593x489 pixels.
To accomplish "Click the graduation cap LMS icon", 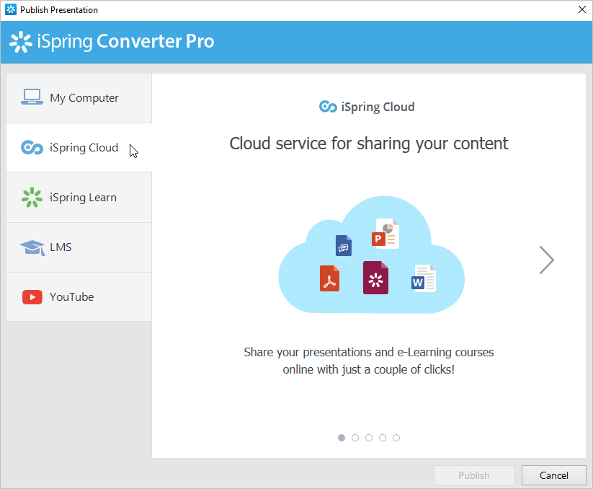I will [32, 247].
